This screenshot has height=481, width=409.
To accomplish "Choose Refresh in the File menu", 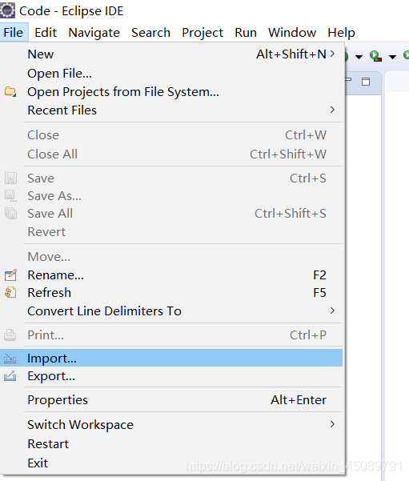I will pyautogui.click(x=171, y=293).
